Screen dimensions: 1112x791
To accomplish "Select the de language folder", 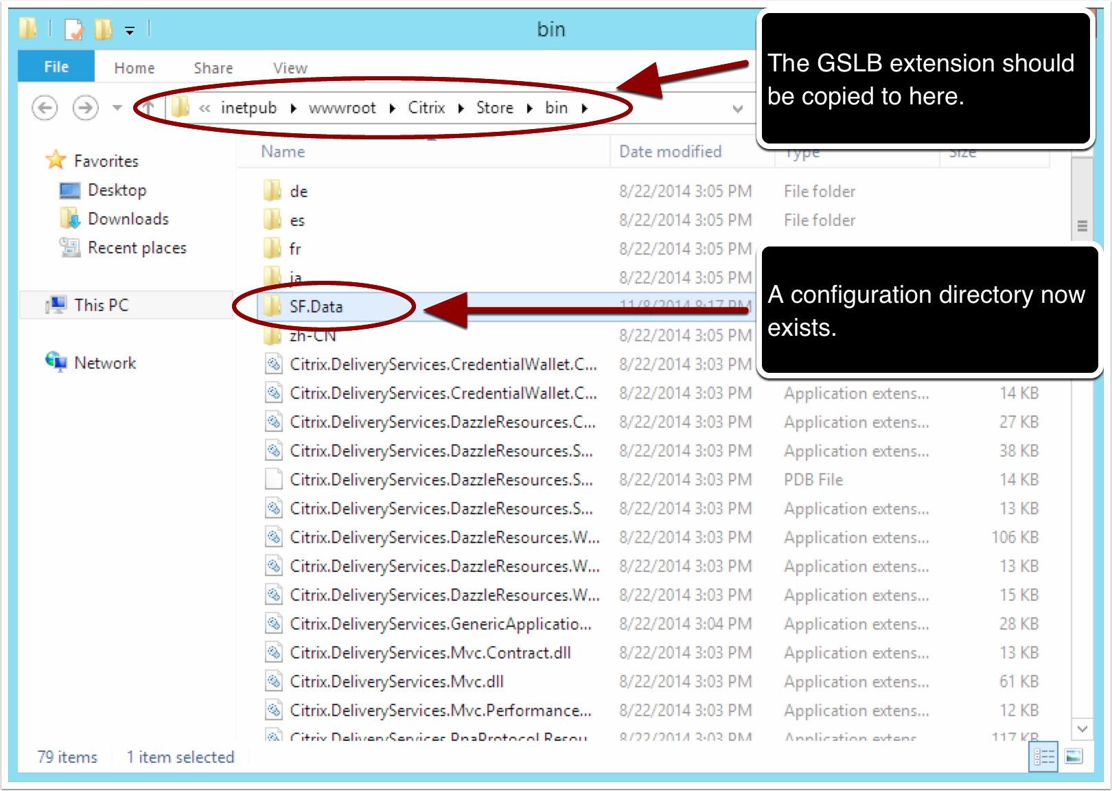I will tap(298, 192).
